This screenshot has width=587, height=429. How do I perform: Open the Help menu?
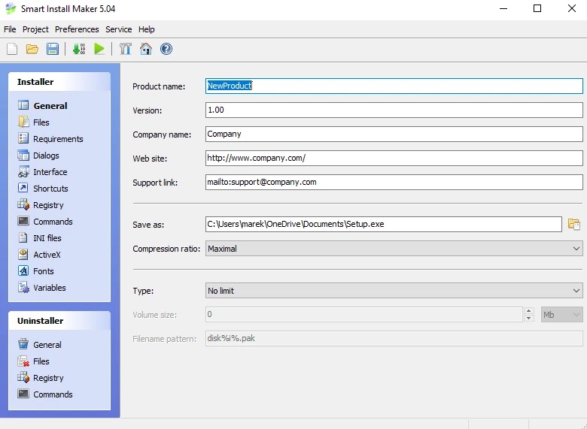[147, 29]
